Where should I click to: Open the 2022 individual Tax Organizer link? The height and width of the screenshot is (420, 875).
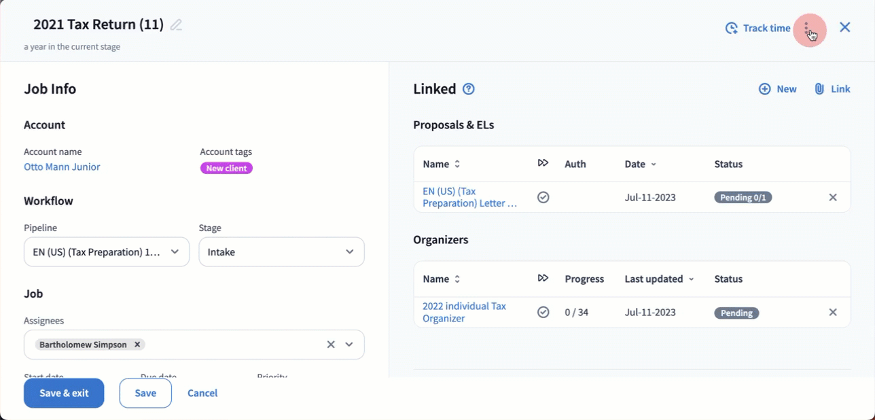[464, 312]
